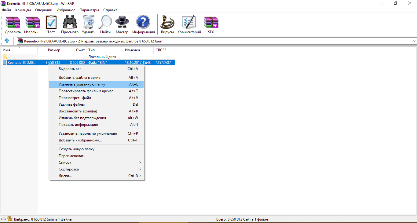
Task: Click the drive icon in the status bar
Action: coord(4,219)
